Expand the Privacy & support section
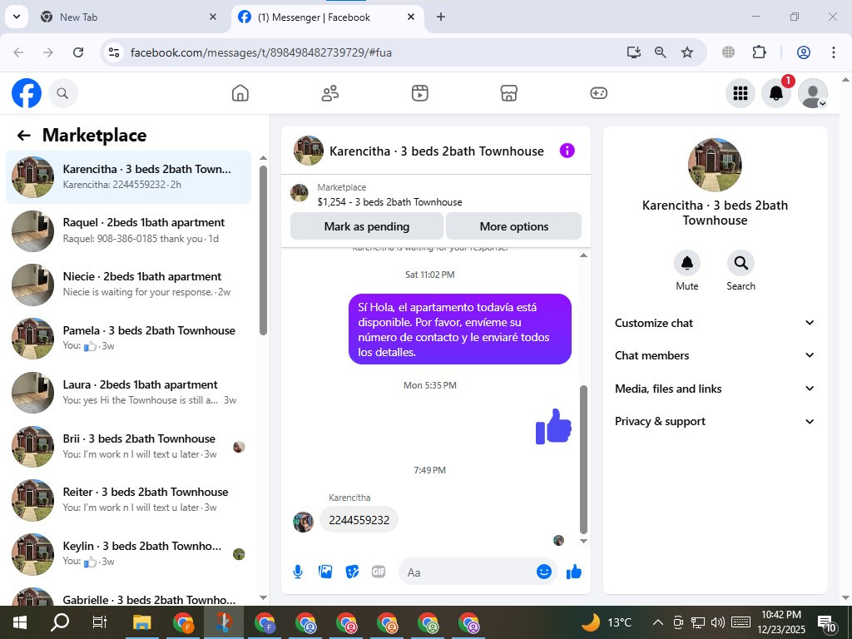852x639 pixels. pos(715,421)
